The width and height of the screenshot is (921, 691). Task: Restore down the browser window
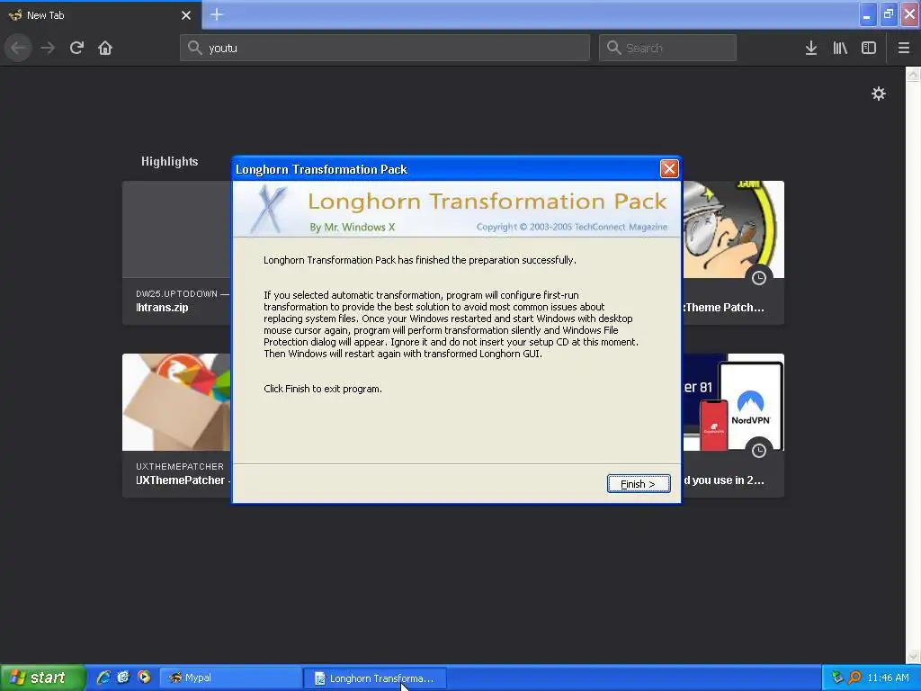(889, 14)
